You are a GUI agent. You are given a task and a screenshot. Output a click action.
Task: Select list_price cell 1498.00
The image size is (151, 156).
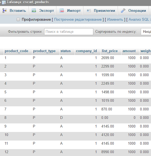(x=108, y=92)
